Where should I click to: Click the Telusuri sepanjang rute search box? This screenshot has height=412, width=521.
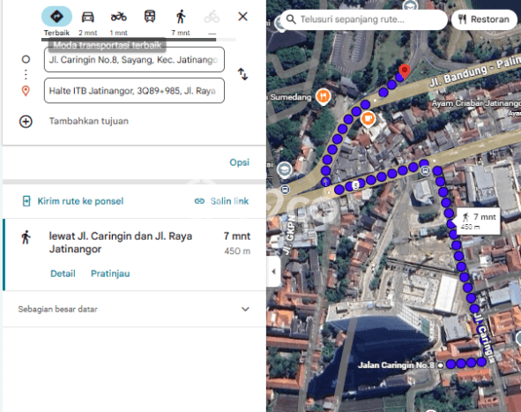(x=364, y=19)
